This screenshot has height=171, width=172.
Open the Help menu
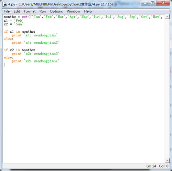pos(88,11)
